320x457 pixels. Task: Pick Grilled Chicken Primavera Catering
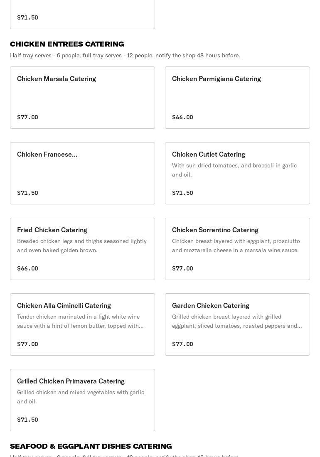click(71, 381)
